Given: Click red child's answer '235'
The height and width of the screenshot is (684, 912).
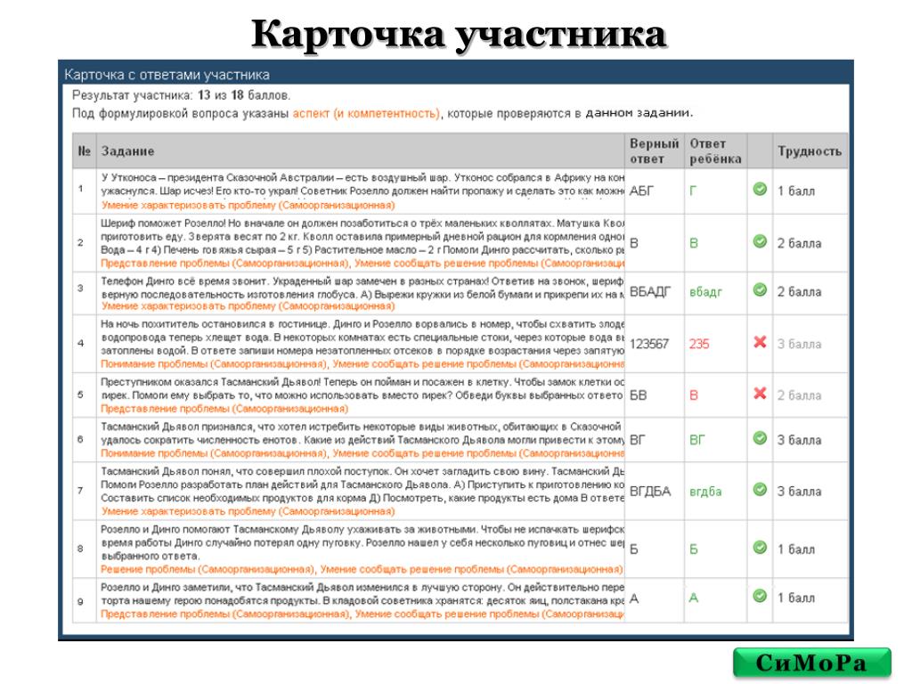Looking at the screenshot, I should point(699,345).
